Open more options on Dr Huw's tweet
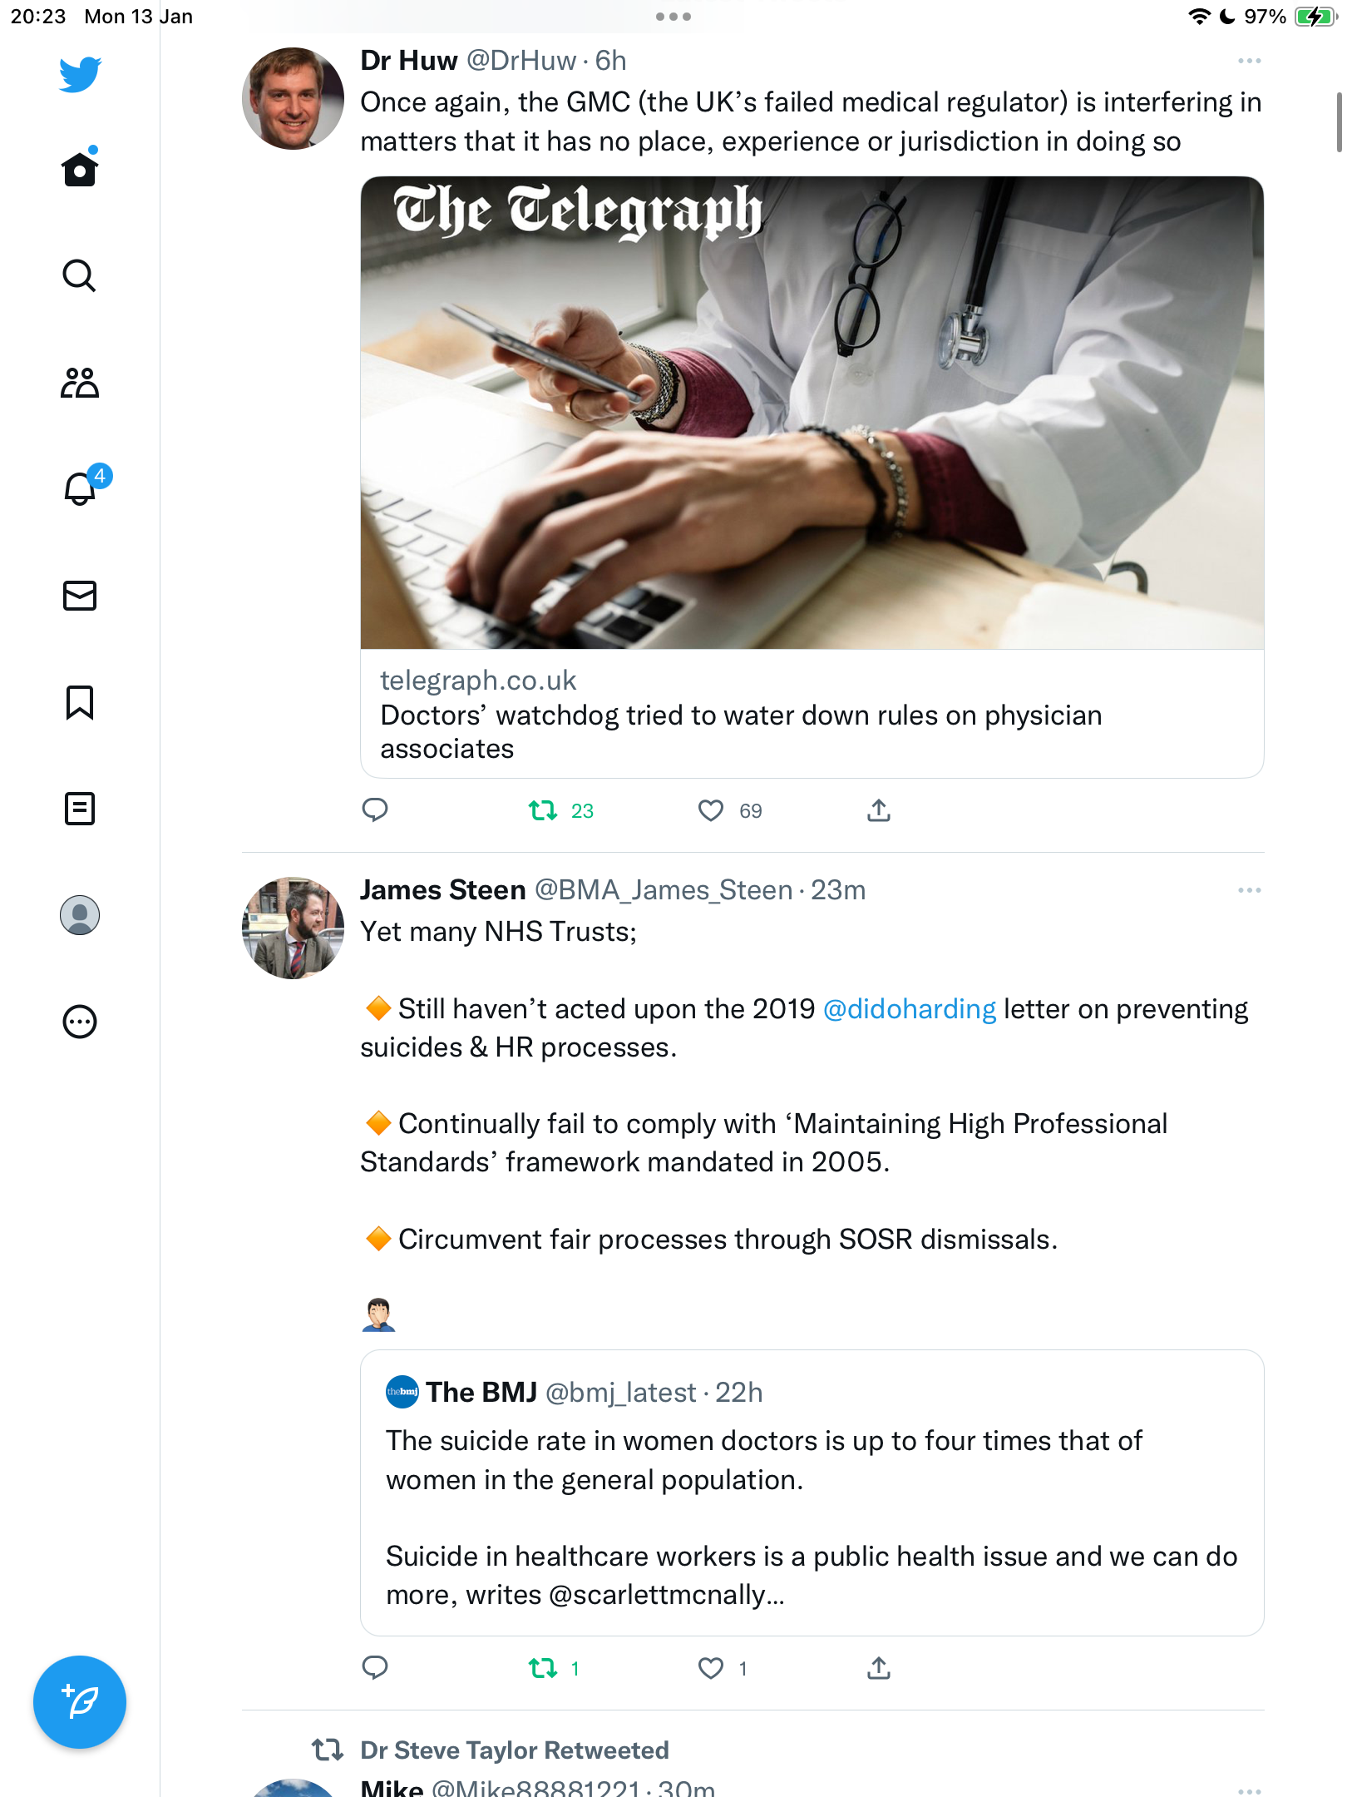 (1249, 61)
